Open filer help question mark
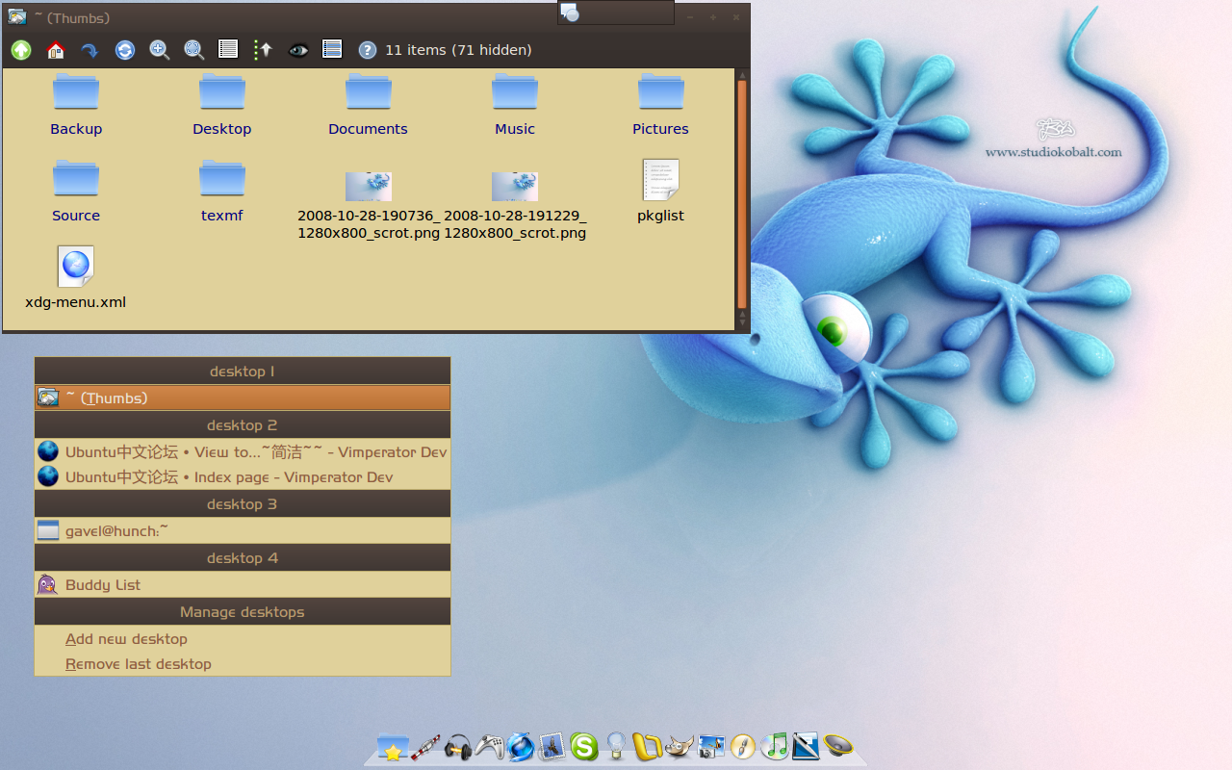 [367, 50]
